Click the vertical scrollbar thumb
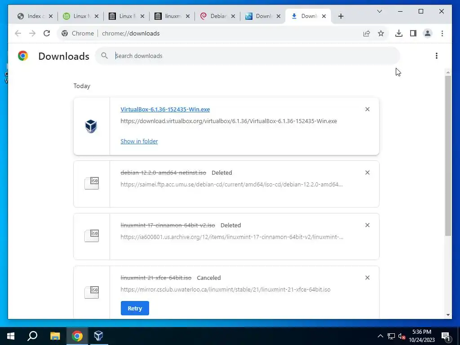This screenshot has height=345, width=460. pos(448,155)
